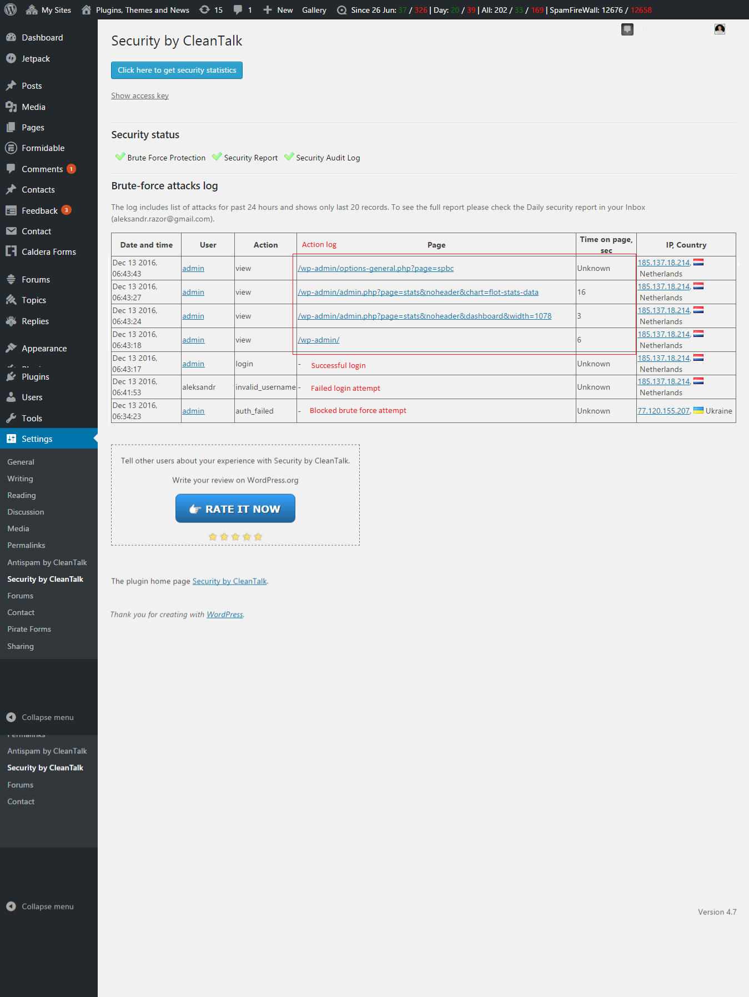Follow the WordPress link in the footer

tap(225, 615)
